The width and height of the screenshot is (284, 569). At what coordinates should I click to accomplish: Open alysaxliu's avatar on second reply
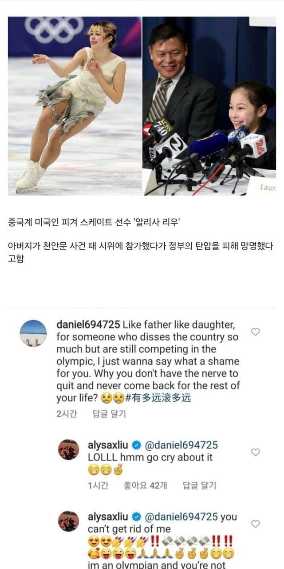click(x=69, y=521)
